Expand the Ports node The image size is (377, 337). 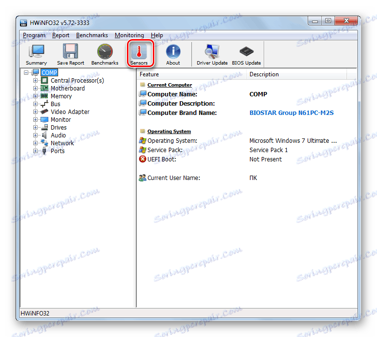[35, 151]
